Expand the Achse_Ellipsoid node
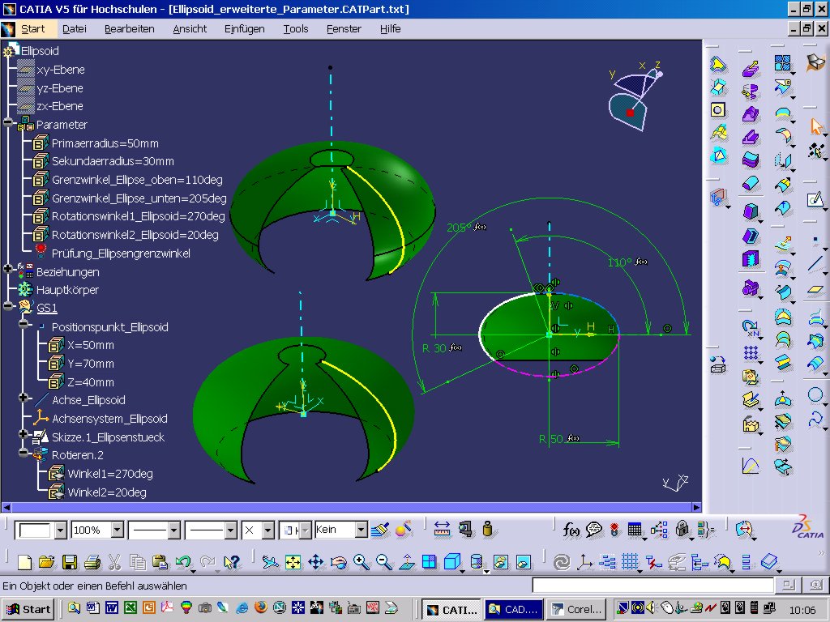 (24, 397)
